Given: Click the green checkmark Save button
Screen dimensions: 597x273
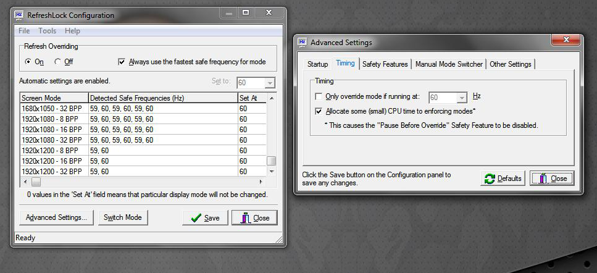Looking at the screenshot, I should point(205,218).
